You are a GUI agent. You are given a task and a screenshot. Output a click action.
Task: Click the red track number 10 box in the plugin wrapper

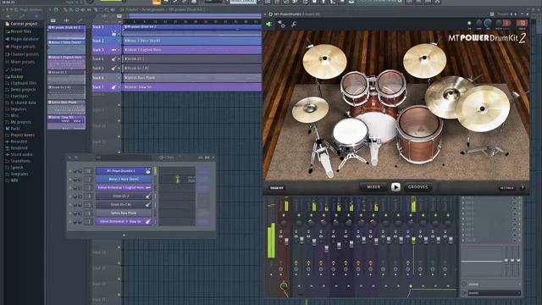(x=522, y=23)
